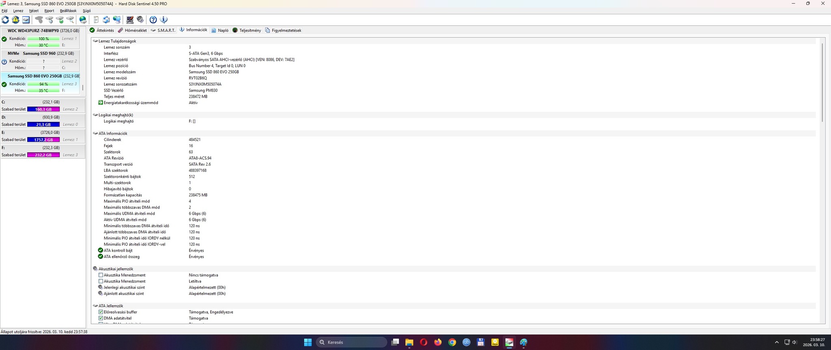
Task: Click the 94 % condition bar
Action: pos(43,84)
